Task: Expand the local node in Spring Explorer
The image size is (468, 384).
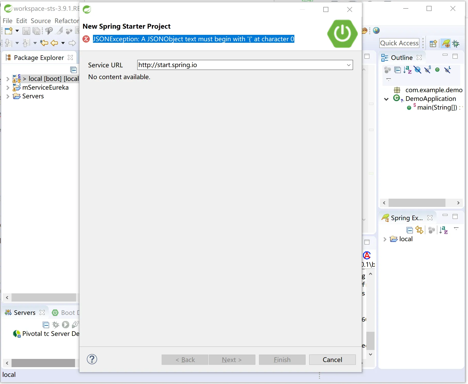Action: (x=385, y=239)
